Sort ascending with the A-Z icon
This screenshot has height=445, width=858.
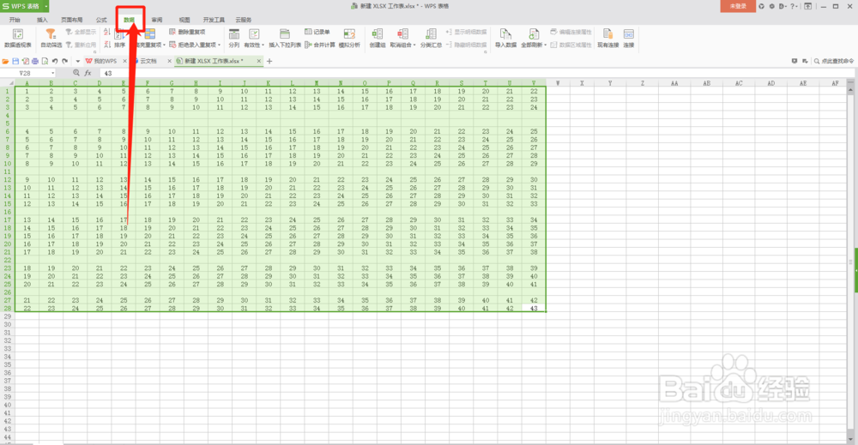(x=106, y=33)
